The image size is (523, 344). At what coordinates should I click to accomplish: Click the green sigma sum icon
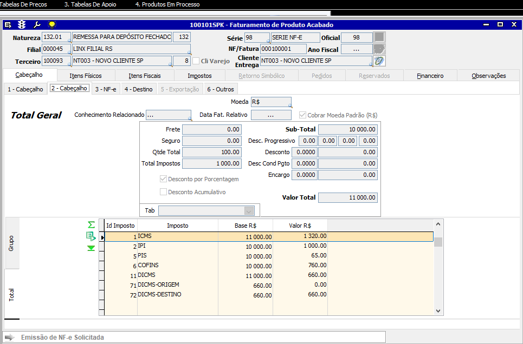point(91,224)
